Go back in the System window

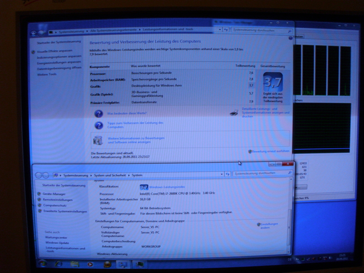(38, 175)
